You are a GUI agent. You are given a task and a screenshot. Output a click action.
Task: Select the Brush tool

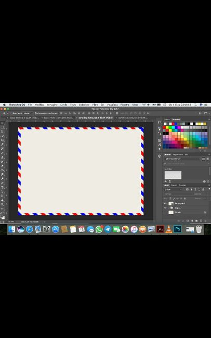click(x=2, y=153)
